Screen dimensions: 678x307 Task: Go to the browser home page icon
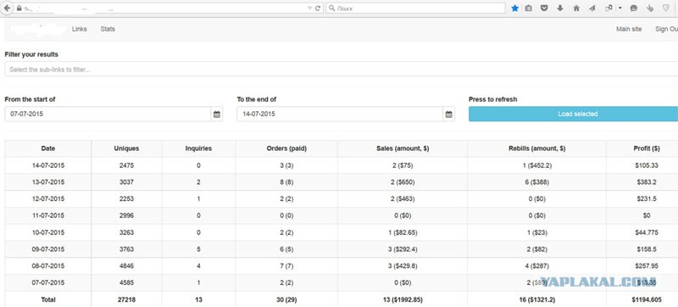point(576,8)
